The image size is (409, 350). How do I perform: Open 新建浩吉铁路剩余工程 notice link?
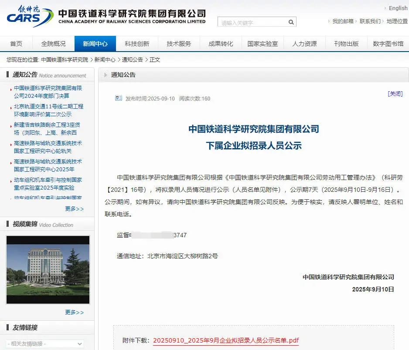click(47, 128)
